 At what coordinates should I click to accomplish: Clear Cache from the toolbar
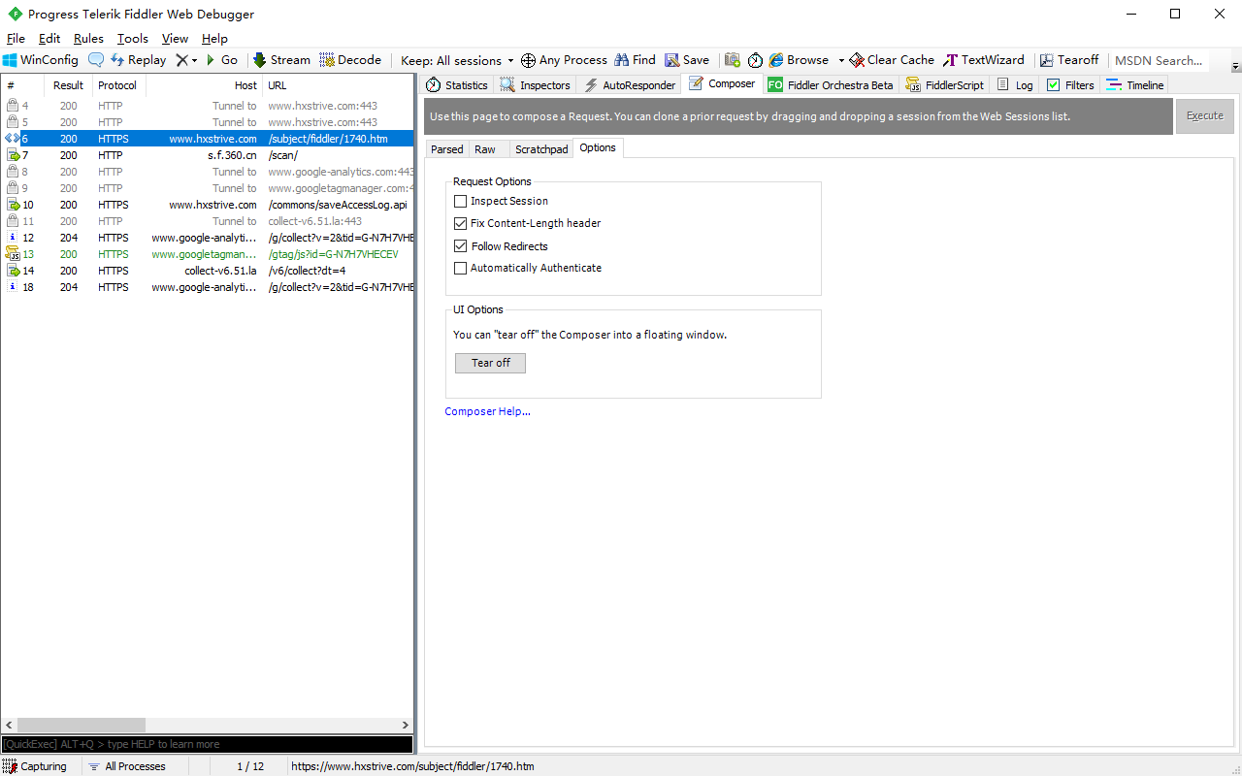[x=892, y=60]
